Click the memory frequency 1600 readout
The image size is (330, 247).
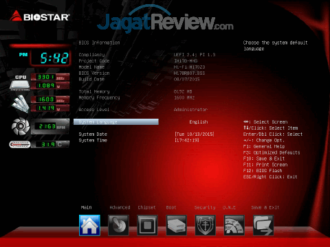click(x=50, y=99)
